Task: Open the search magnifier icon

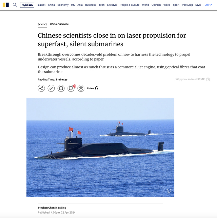Action: pos(15,5)
